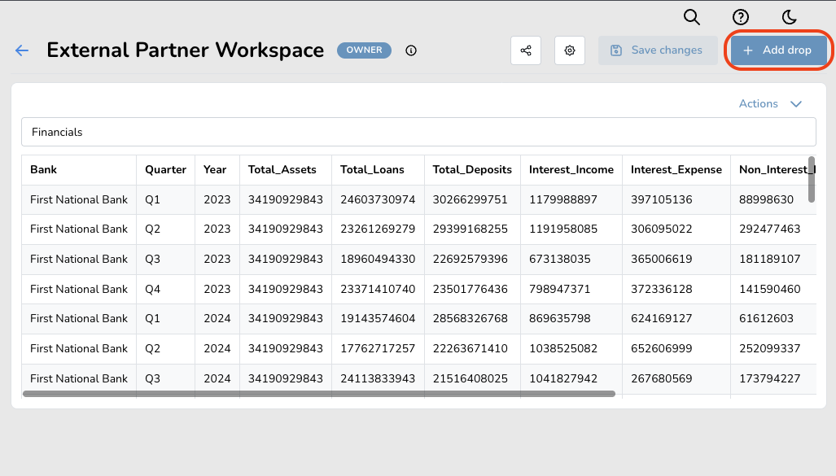This screenshot has height=476, width=836.
Task: Select the Quarter column header
Action: coord(165,169)
